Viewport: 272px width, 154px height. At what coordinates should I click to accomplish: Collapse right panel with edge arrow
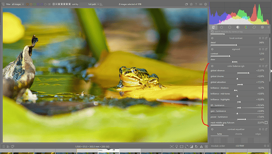coord(271,71)
